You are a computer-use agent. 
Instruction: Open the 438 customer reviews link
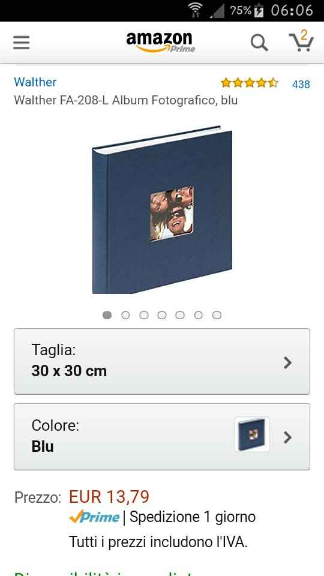(x=301, y=84)
